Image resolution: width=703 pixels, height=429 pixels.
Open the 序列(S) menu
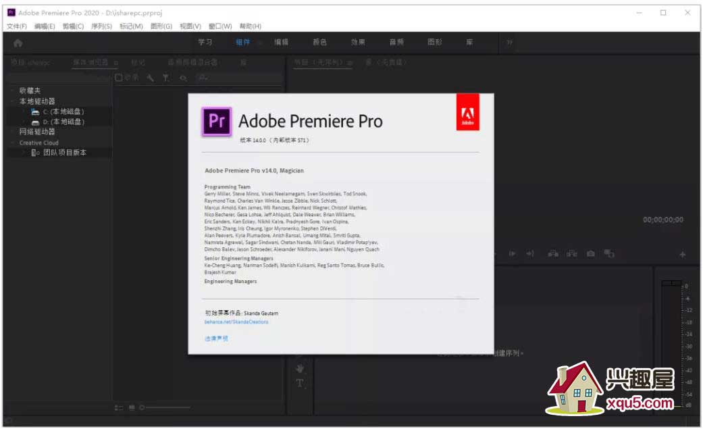click(x=102, y=26)
